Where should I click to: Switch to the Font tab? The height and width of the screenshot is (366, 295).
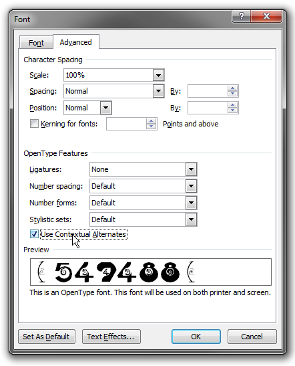[x=36, y=43]
